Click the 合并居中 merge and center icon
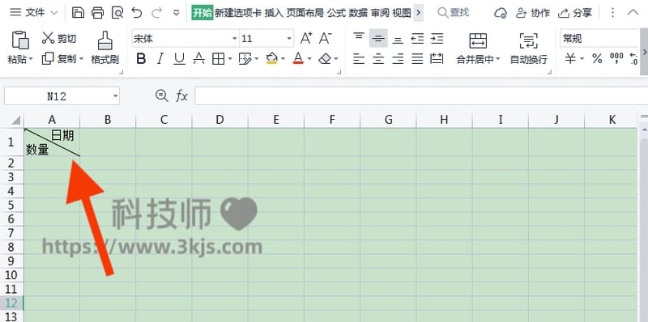The image size is (648, 322). (x=478, y=40)
